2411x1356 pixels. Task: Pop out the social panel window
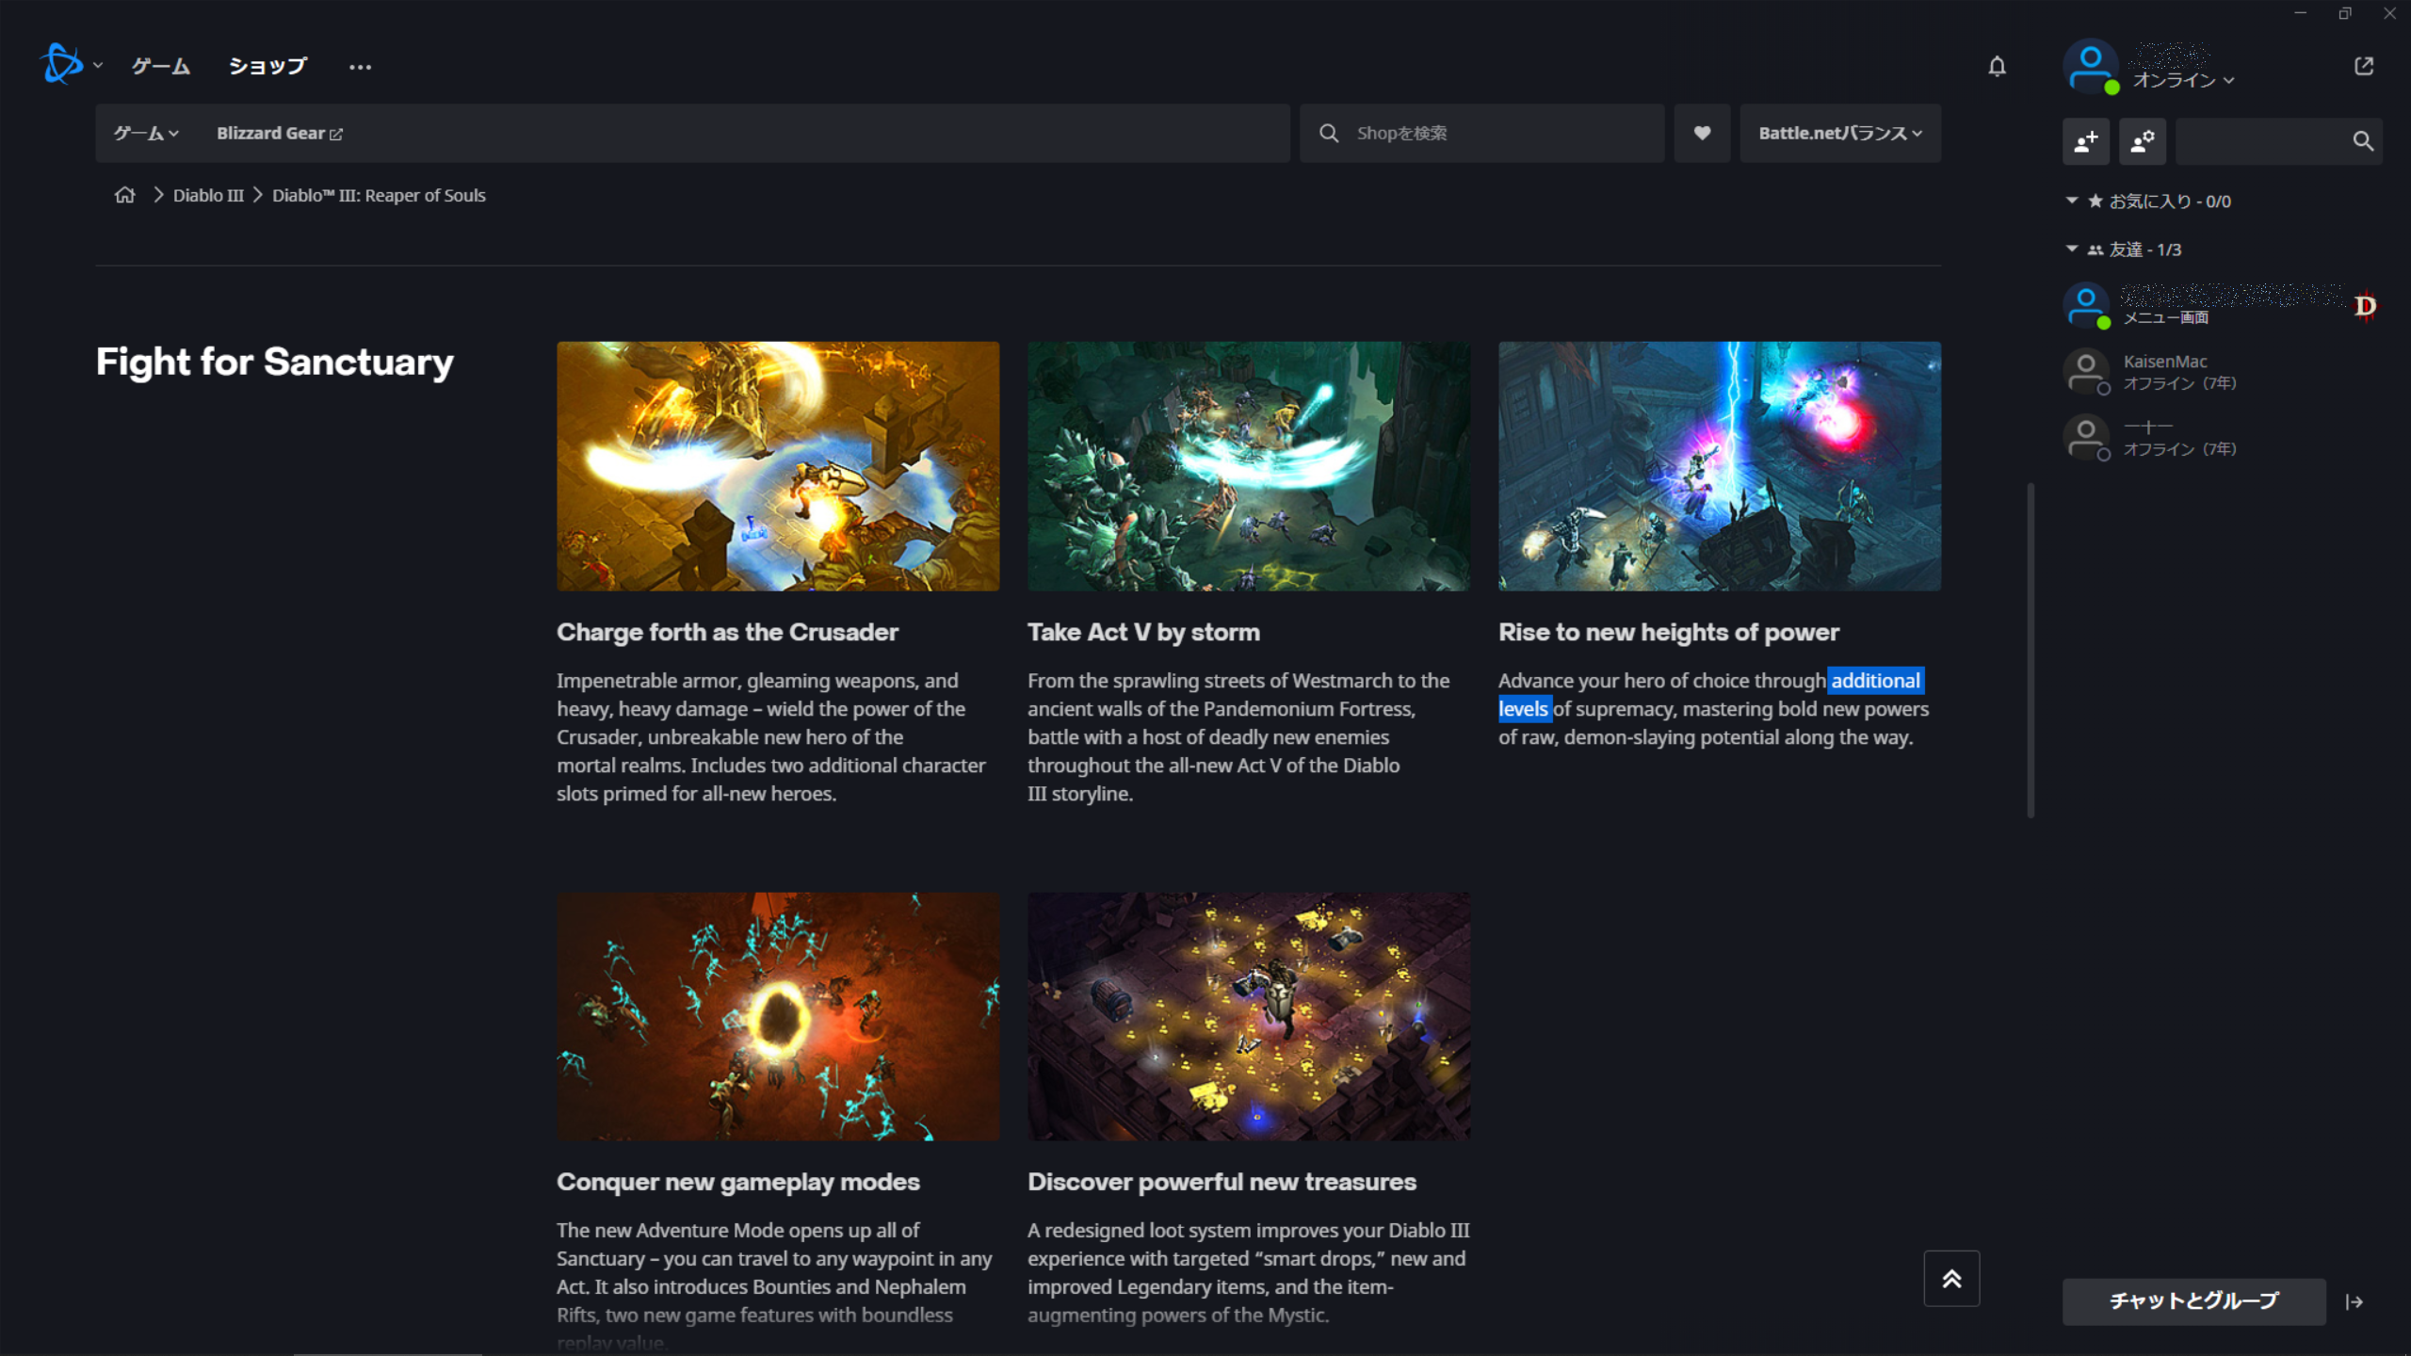point(2364,66)
